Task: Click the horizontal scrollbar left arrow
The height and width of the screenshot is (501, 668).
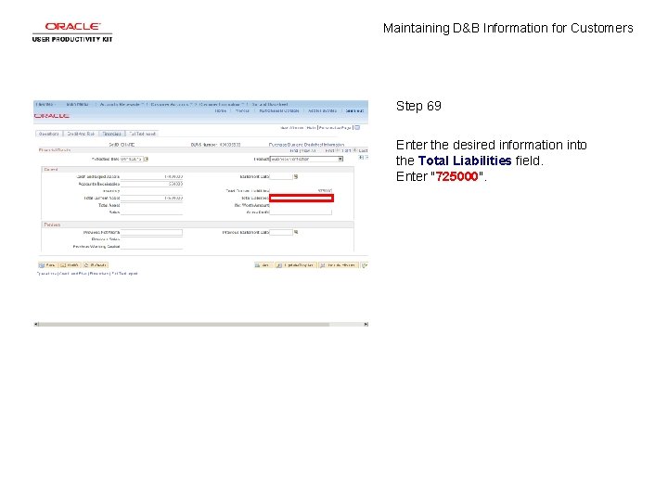Action: (x=36, y=324)
